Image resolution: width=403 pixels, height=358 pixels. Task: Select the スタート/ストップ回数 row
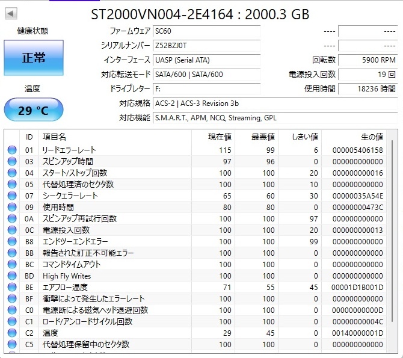(x=195, y=173)
